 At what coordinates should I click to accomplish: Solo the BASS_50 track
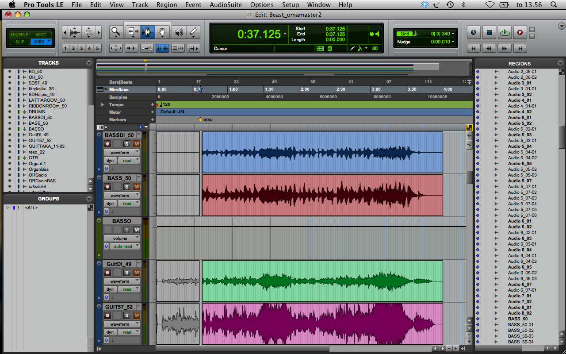[127, 187]
